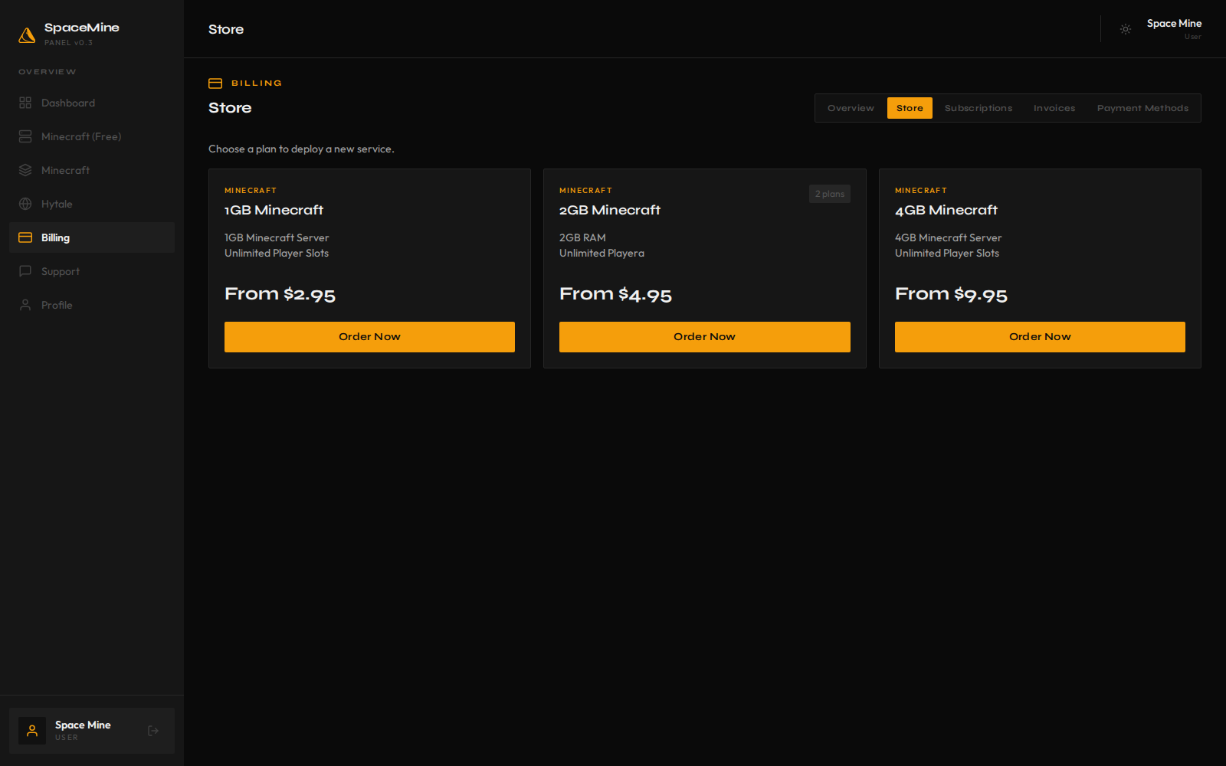Click the Minecraft (Free) server icon

point(25,136)
